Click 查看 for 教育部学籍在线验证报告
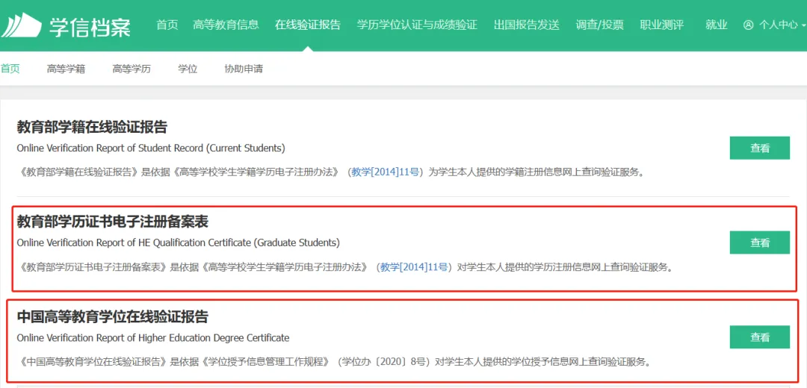Image resolution: width=807 pixels, height=388 pixels. (x=760, y=148)
